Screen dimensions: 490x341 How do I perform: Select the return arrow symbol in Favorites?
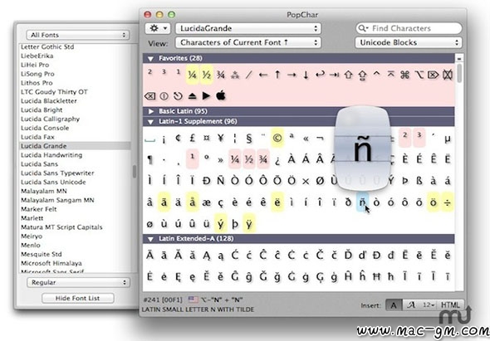point(320,75)
